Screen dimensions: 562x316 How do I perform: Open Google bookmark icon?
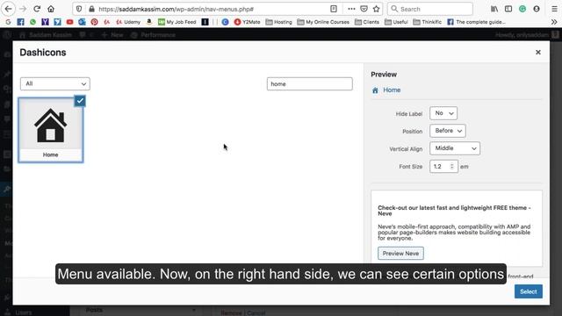[8, 22]
